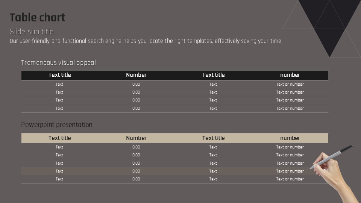This screenshot has height=203, width=361.
Task: Select first '0.00' cell in dark table
Action: coord(136,84)
